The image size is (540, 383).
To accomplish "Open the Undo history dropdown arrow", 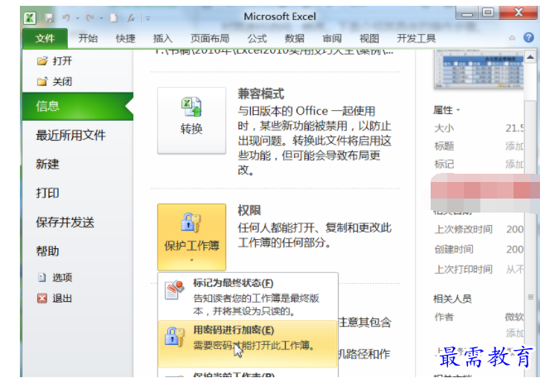I will (78, 18).
